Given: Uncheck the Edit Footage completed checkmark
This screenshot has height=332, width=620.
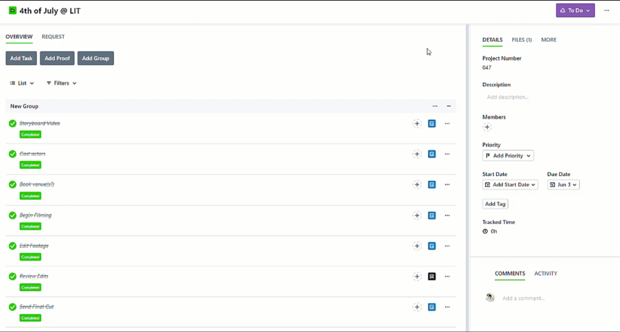Looking at the screenshot, I should coord(13,245).
